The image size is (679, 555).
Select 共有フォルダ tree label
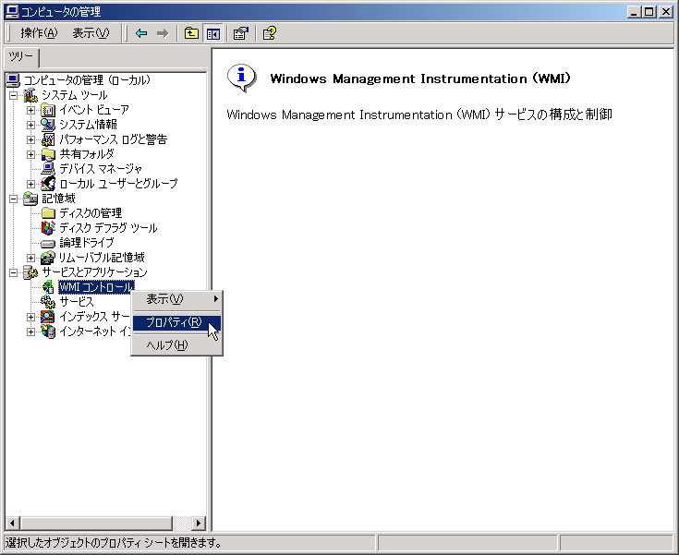[x=87, y=154]
